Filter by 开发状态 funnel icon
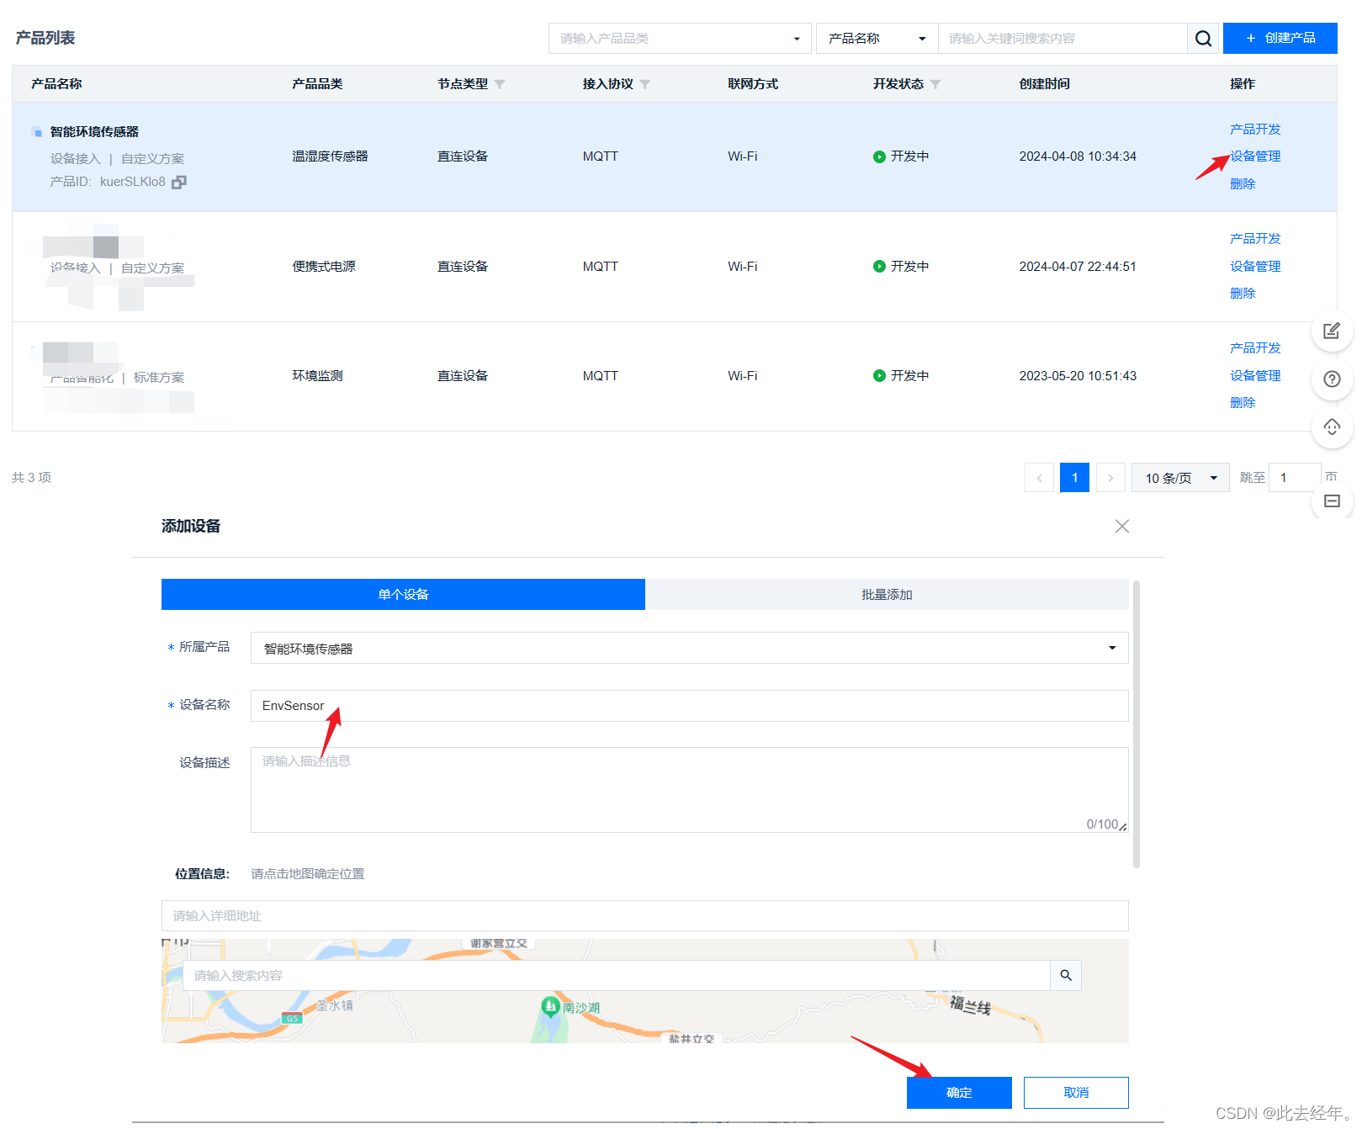This screenshot has width=1362, height=1129. (x=935, y=84)
